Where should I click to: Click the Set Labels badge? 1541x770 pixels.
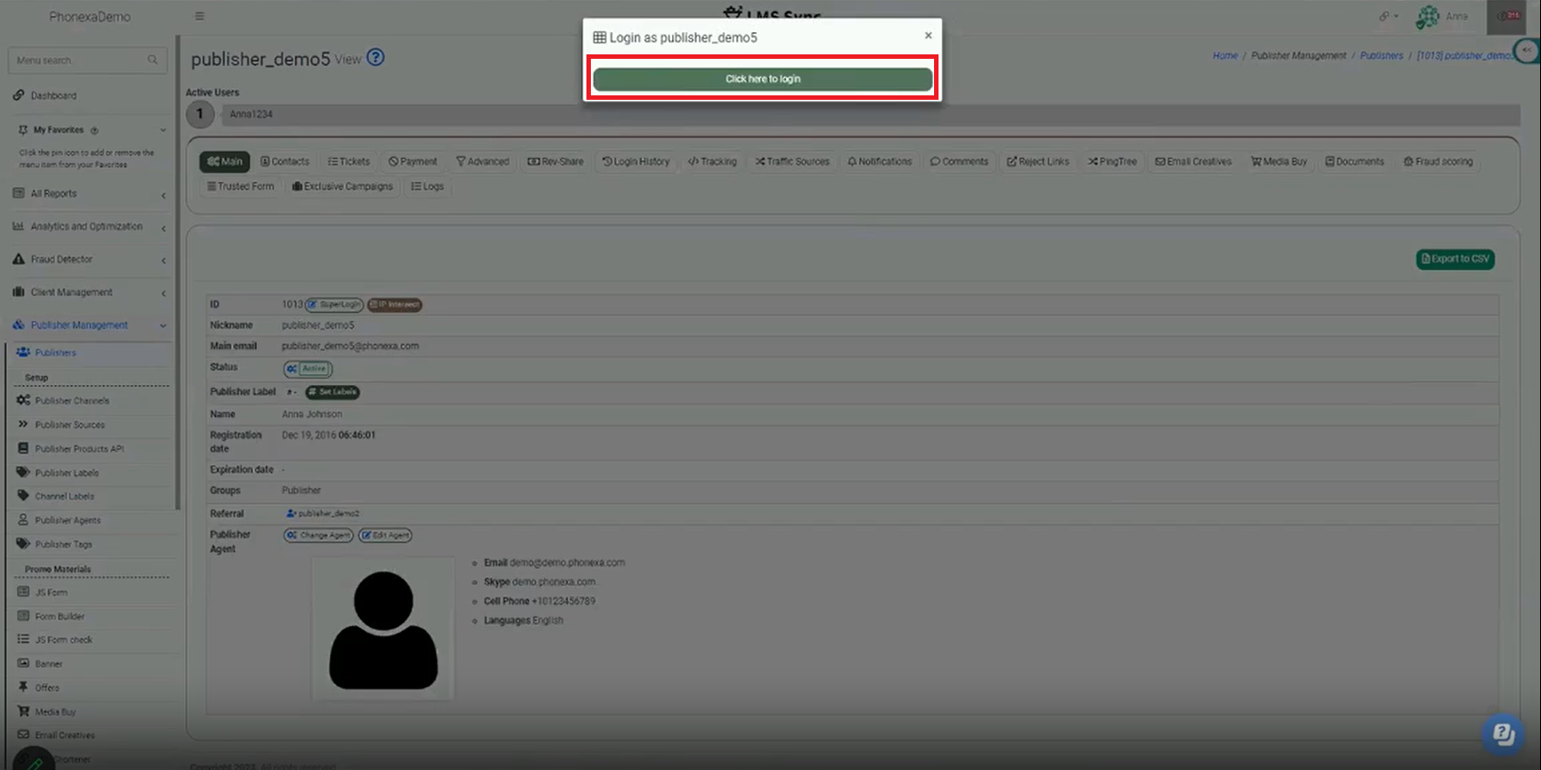[332, 392]
